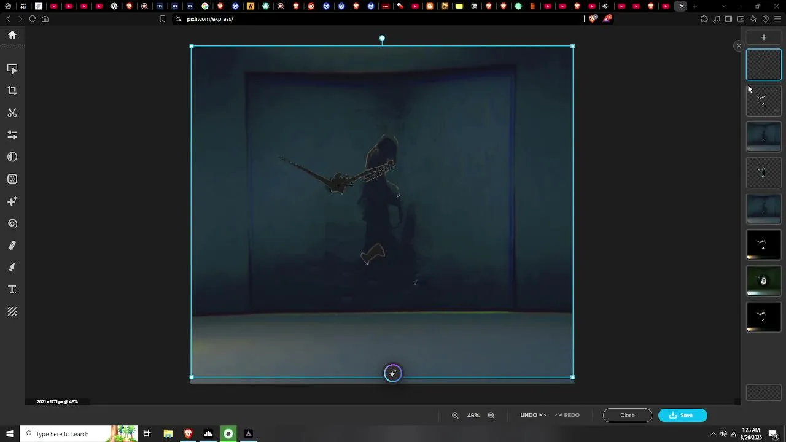This screenshot has width=786, height=442.
Task: Click the UNDO button
Action: (x=533, y=416)
